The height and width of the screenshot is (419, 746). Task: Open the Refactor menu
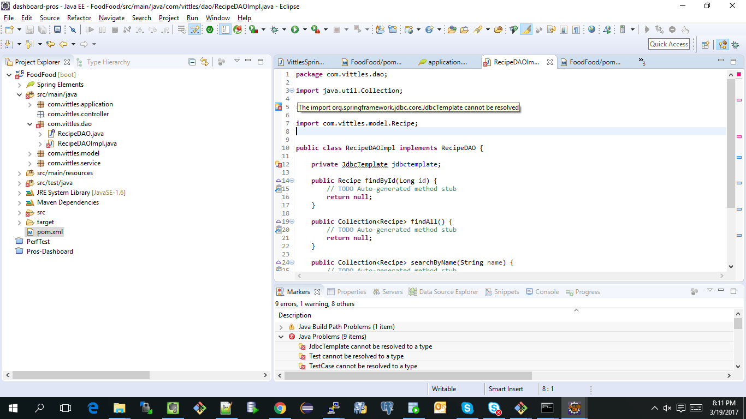click(79, 18)
